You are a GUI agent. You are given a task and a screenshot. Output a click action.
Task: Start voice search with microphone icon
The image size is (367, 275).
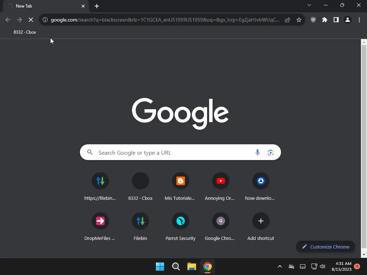tap(257, 153)
